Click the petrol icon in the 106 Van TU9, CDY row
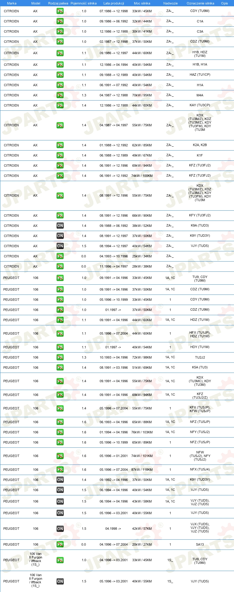This screenshot has width=234, height=592. 60,560
